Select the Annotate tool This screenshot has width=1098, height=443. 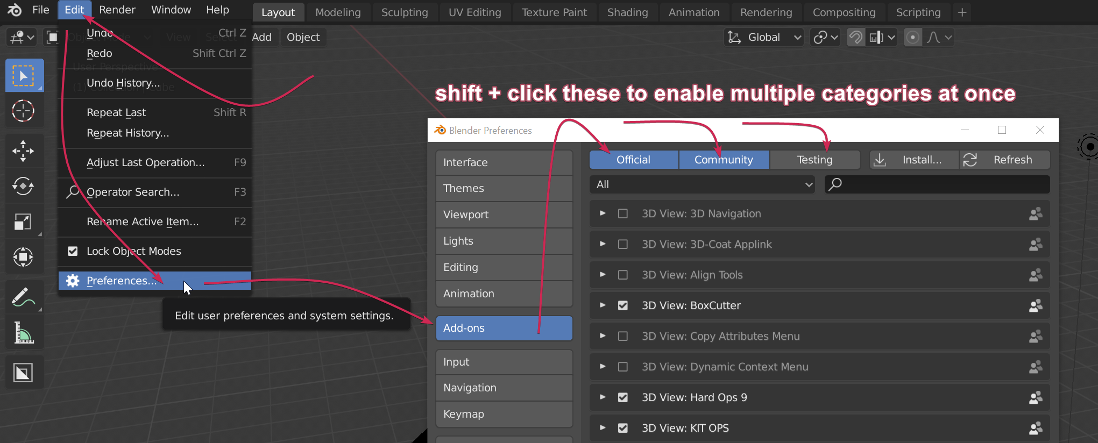tap(24, 297)
